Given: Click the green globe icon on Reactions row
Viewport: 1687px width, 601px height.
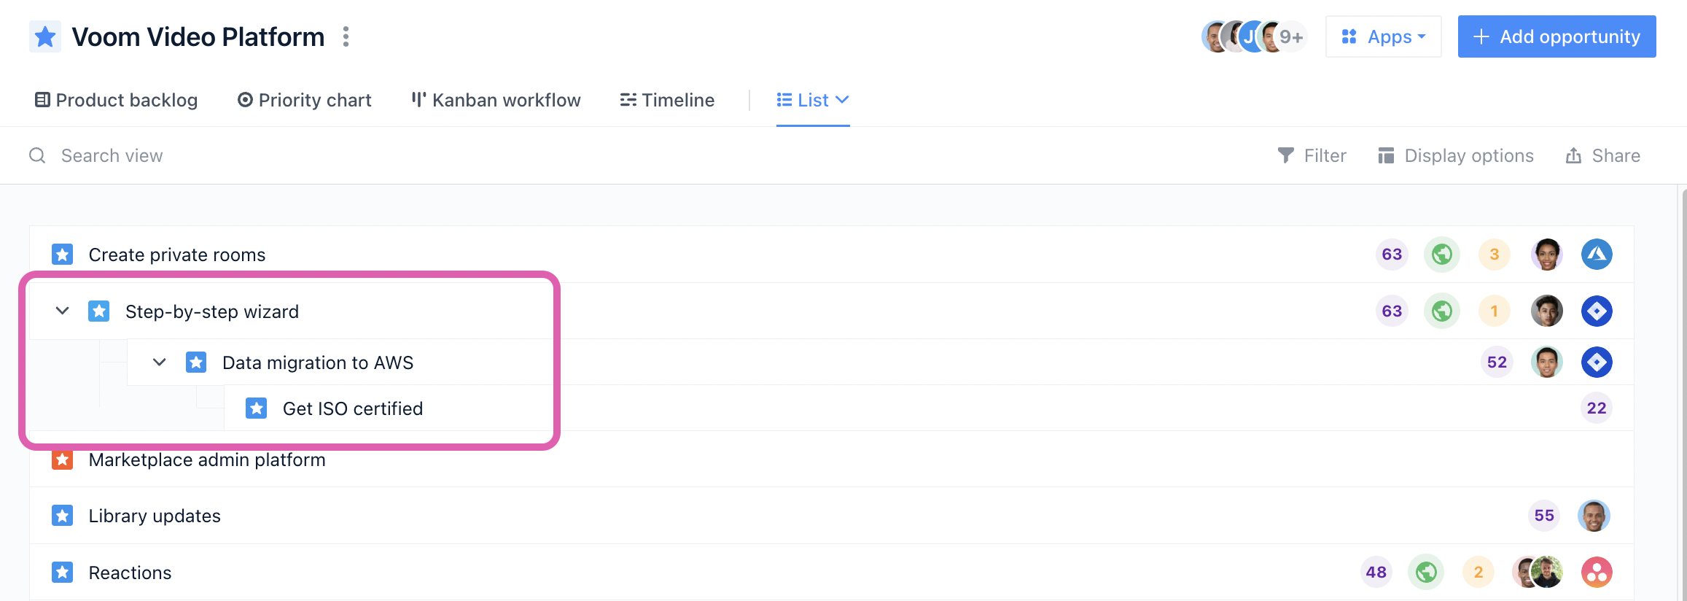Looking at the screenshot, I should point(1426,573).
